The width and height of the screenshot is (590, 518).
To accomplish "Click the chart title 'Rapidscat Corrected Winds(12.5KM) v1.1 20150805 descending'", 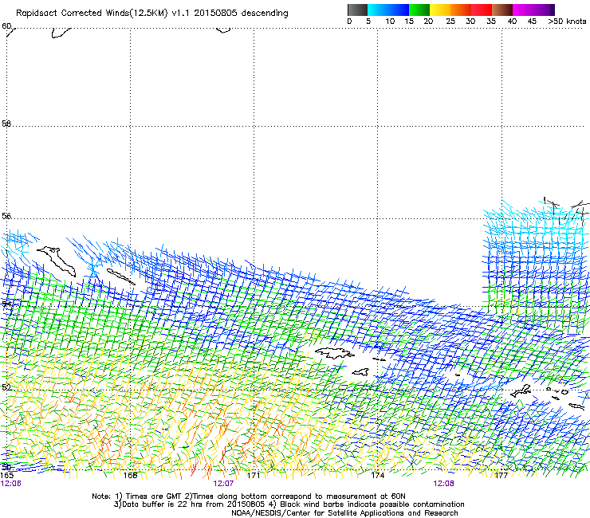I will coord(152,14).
